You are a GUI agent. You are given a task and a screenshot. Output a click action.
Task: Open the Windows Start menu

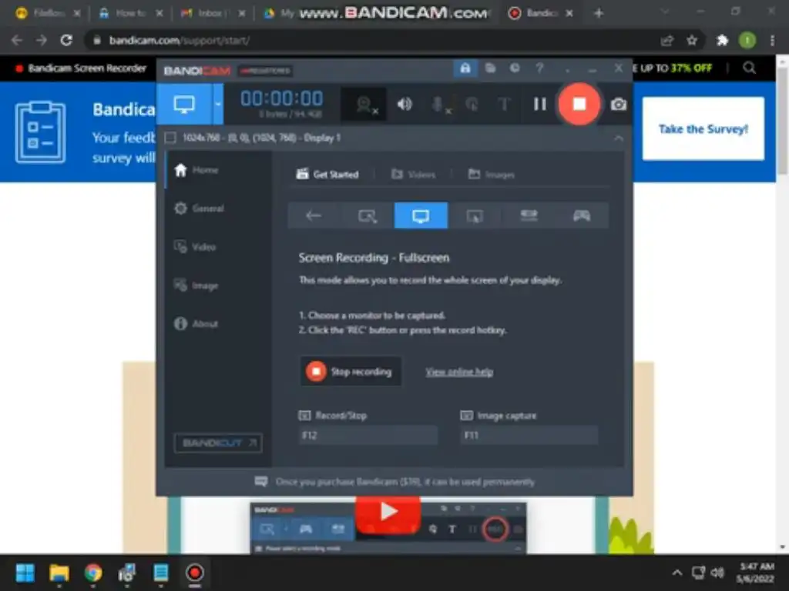pos(25,573)
